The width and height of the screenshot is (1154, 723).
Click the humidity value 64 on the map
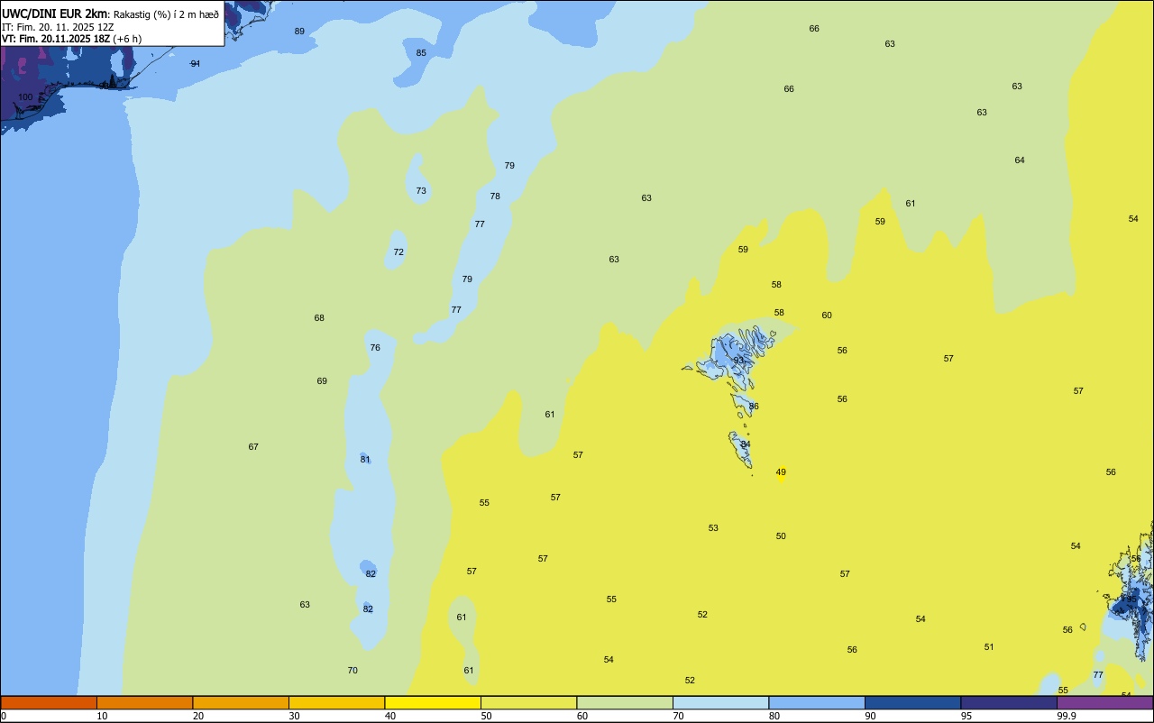pos(1020,160)
